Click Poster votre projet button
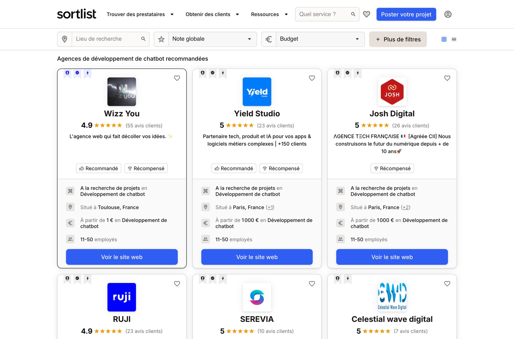Viewport: 514px width, 339px height. click(x=406, y=14)
